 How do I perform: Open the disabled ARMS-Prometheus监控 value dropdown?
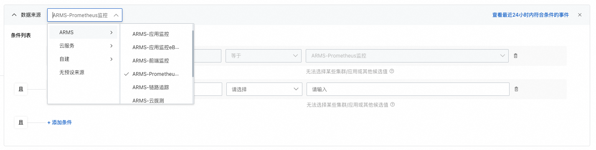point(407,56)
